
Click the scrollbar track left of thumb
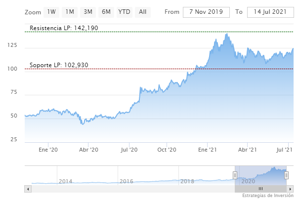129,189
